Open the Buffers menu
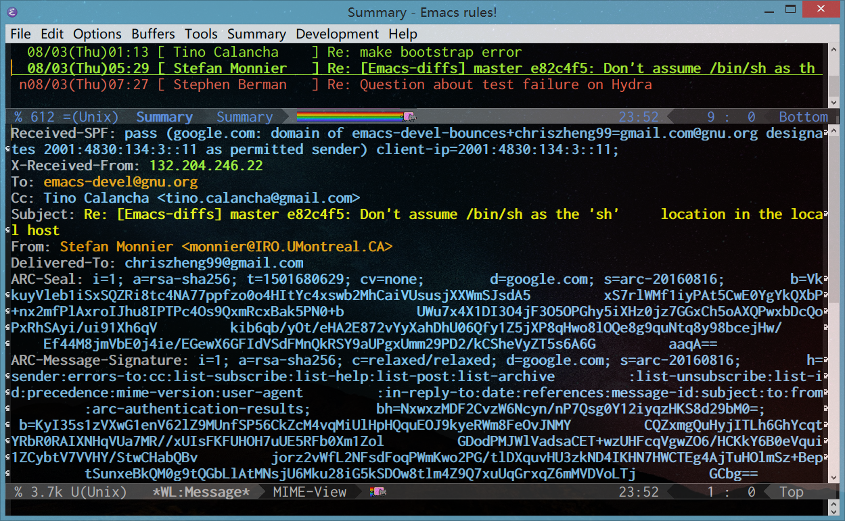Screen dimensions: 845x521 153,34
